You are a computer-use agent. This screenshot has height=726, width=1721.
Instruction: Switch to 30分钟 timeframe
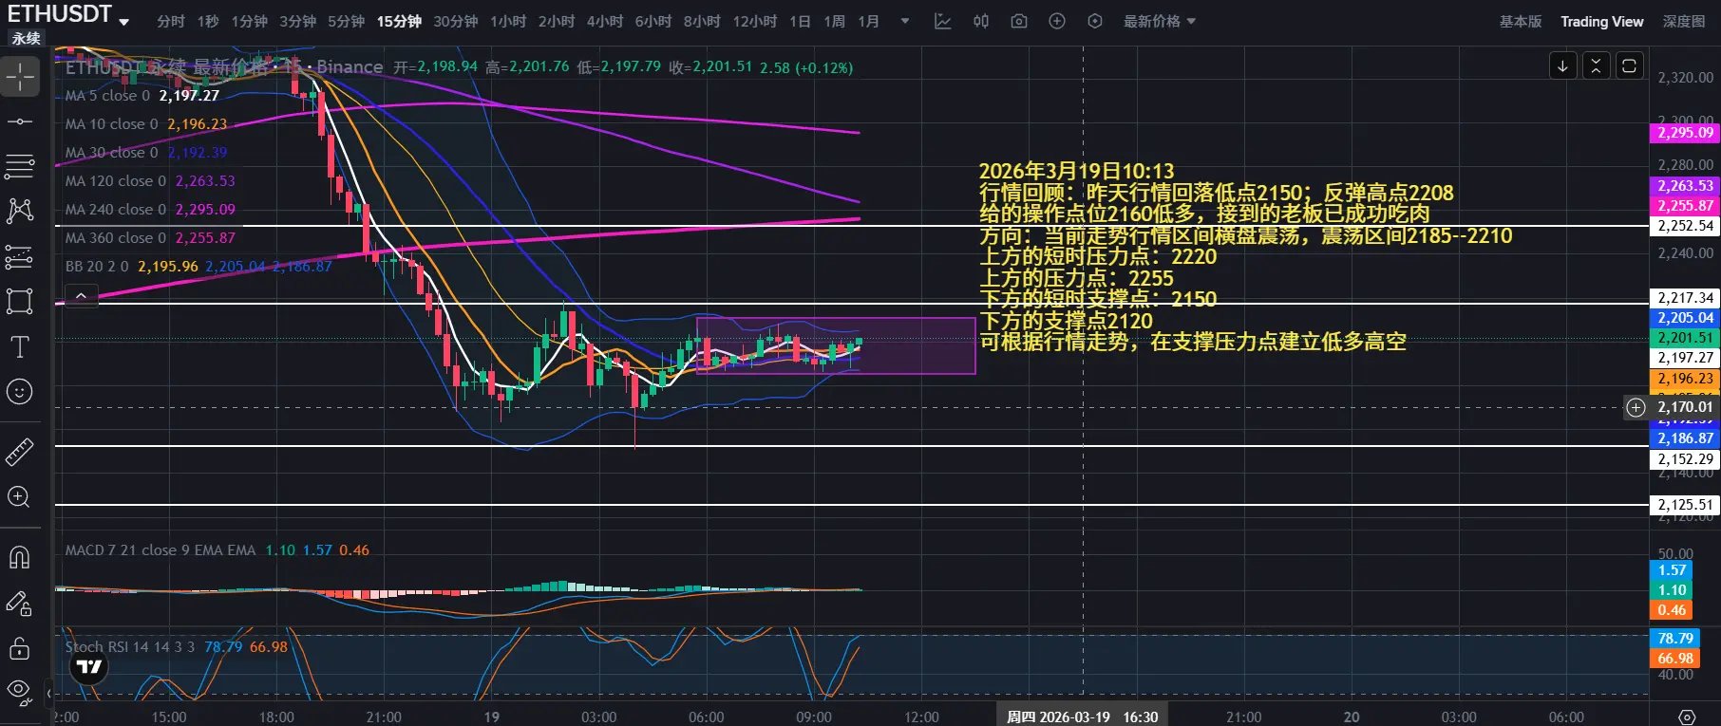456,21
